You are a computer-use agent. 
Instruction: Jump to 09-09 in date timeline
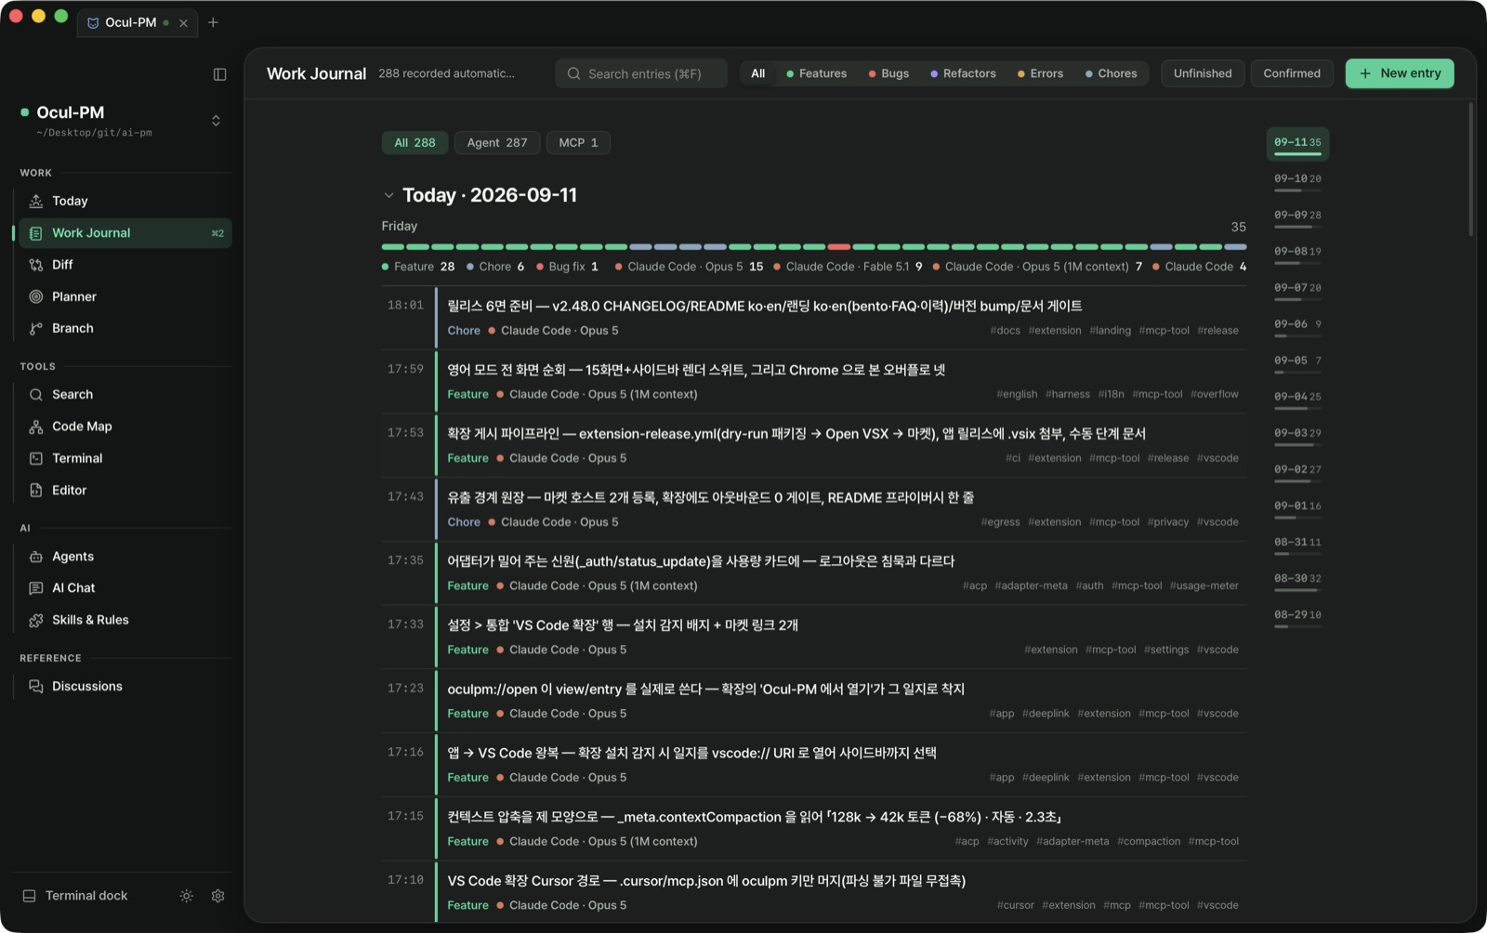pos(1297,217)
